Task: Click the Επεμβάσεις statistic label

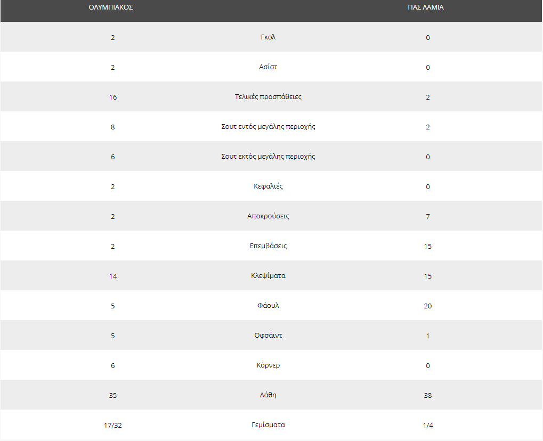Action: pyautogui.click(x=268, y=246)
